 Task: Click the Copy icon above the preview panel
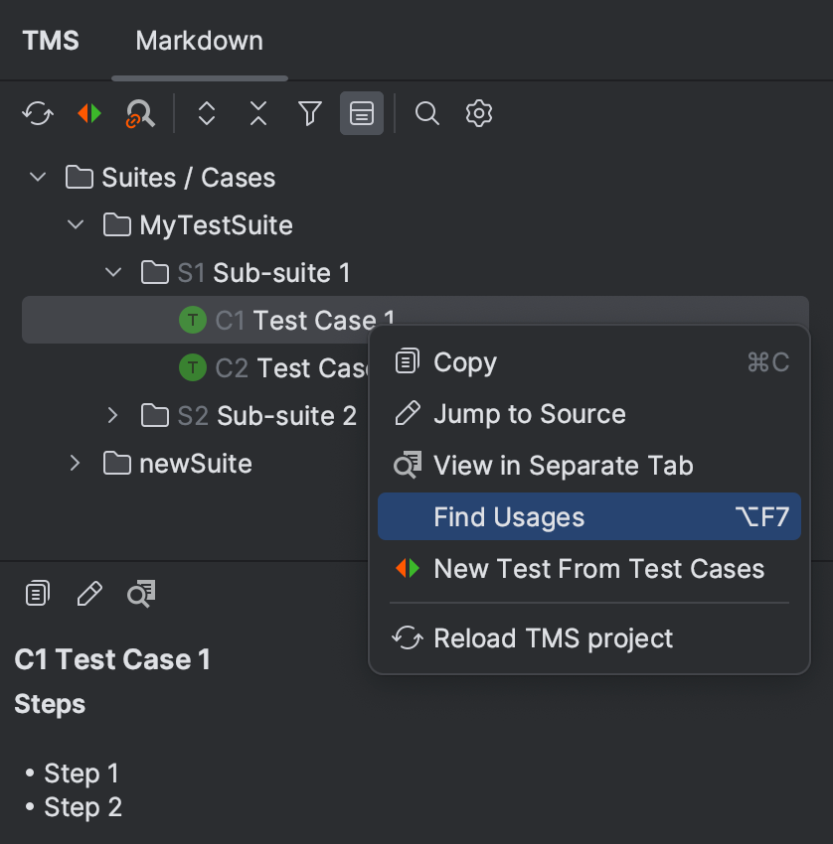pos(36,592)
